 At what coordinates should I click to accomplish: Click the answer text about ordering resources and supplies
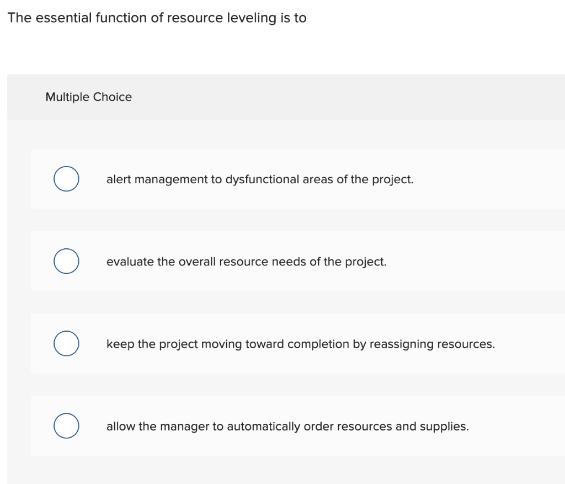point(287,426)
